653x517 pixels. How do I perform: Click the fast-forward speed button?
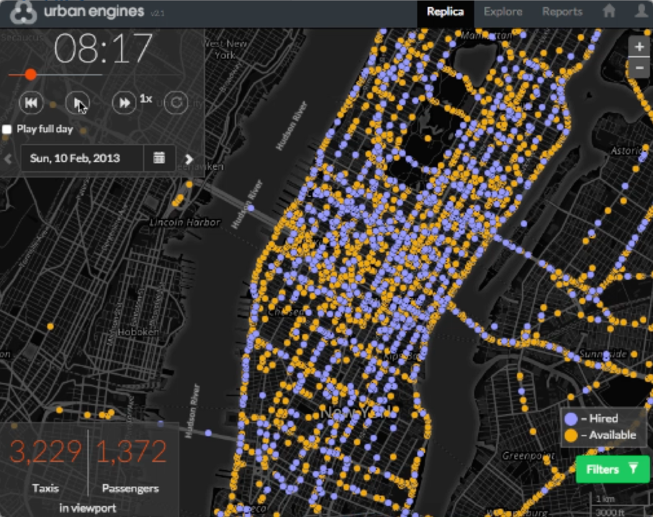pyautogui.click(x=124, y=103)
